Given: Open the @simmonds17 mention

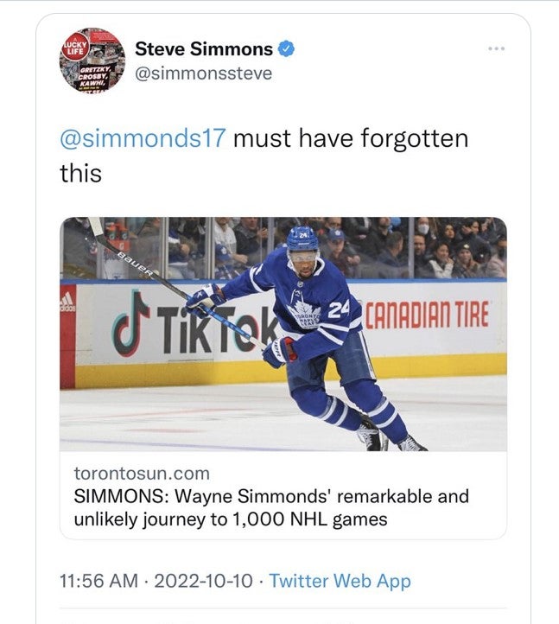Looking at the screenshot, I should click(143, 138).
